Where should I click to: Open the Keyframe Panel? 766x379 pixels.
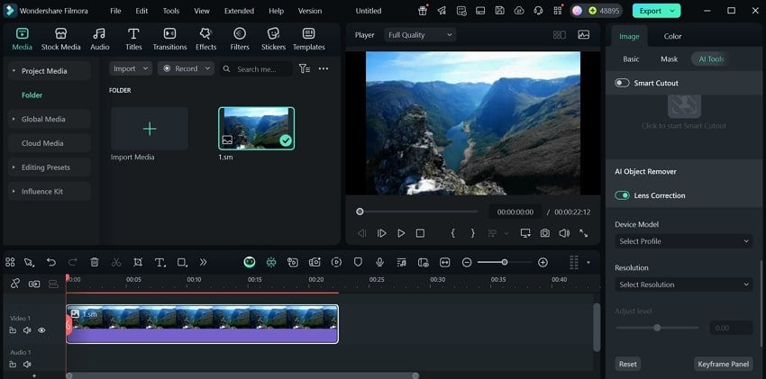(723, 364)
